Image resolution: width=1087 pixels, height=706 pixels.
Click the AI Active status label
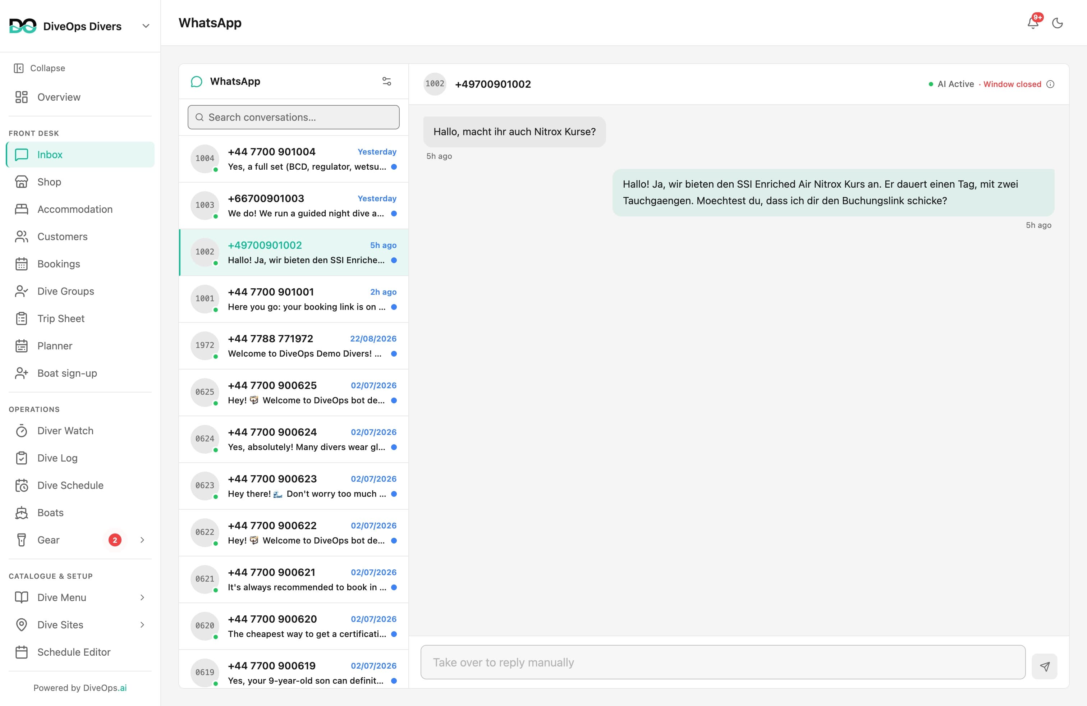click(x=955, y=84)
